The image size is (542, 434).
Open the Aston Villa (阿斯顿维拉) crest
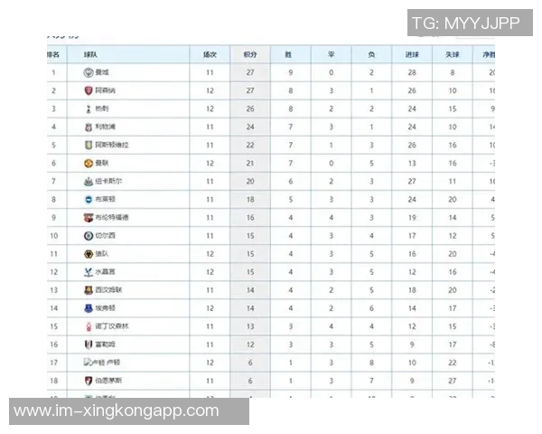(x=88, y=145)
